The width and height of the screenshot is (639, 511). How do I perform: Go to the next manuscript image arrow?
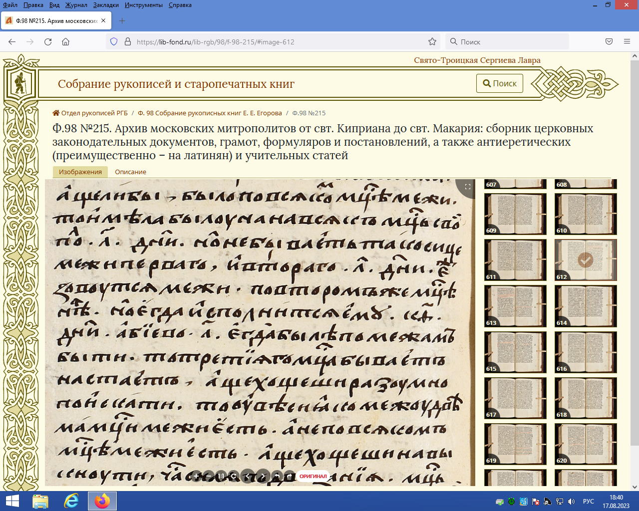[x=262, y=476]
